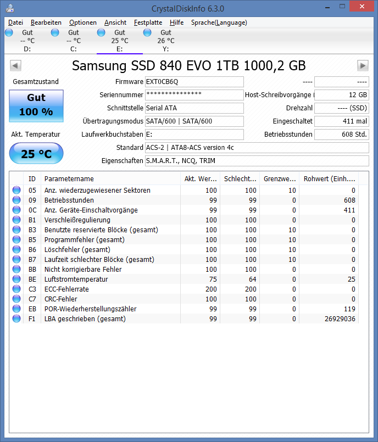This screenshot has width=378, height=442.
Task: Click the Schlecht... column header
Action: pos(240,178)
